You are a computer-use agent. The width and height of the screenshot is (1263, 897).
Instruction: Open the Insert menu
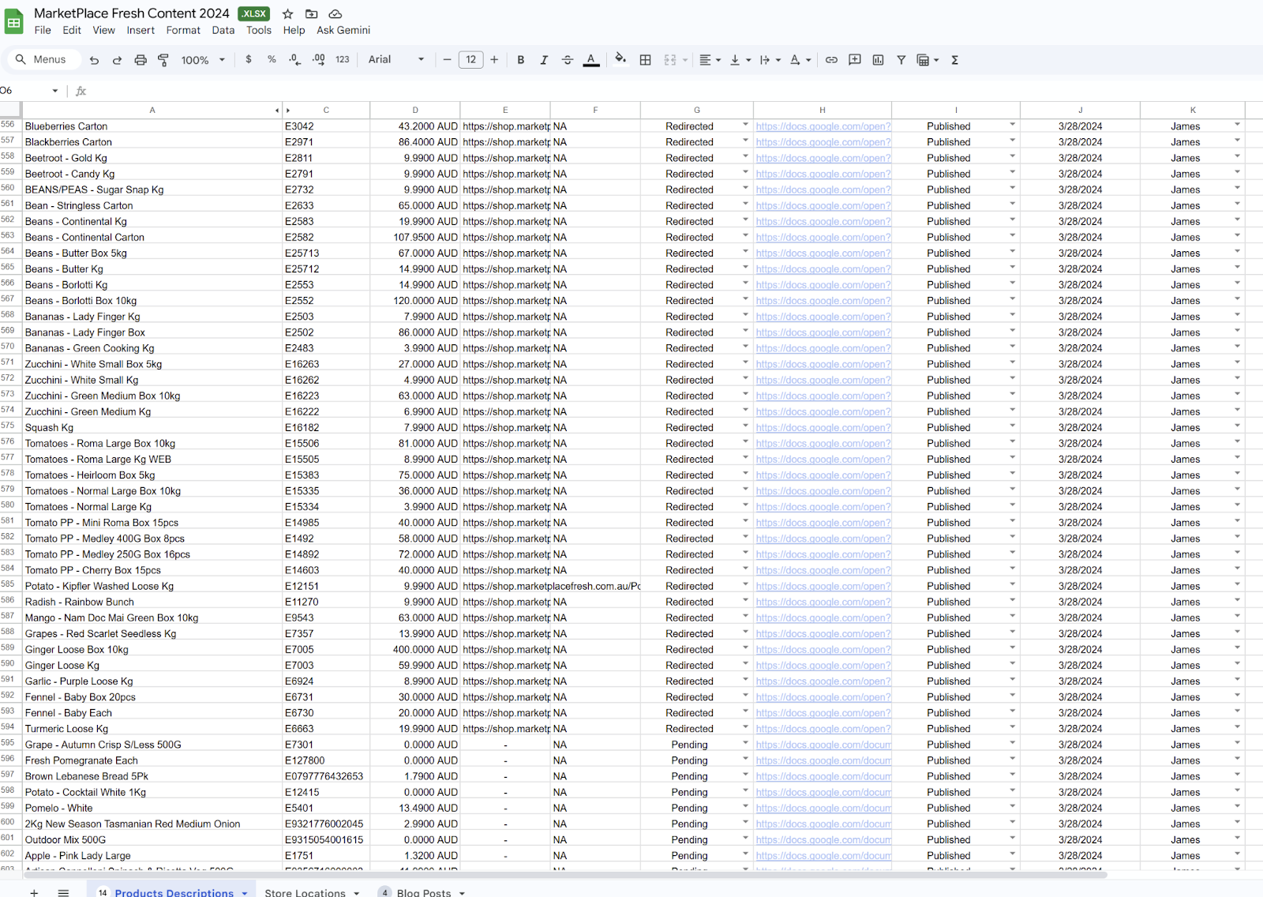click(x=141, y=30)
